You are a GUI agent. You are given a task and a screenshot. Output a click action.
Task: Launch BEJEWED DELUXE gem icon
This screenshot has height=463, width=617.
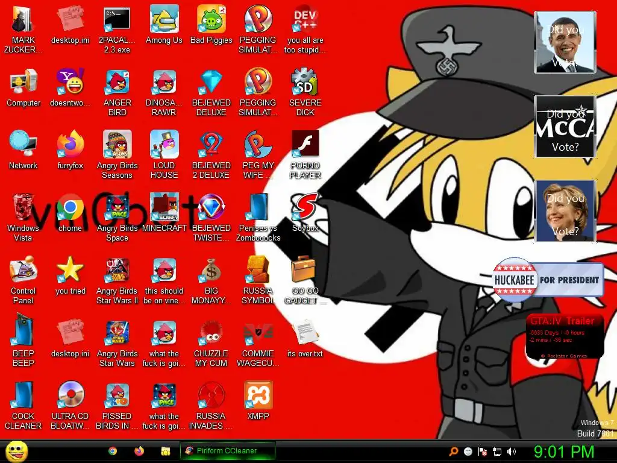(211, 92)
